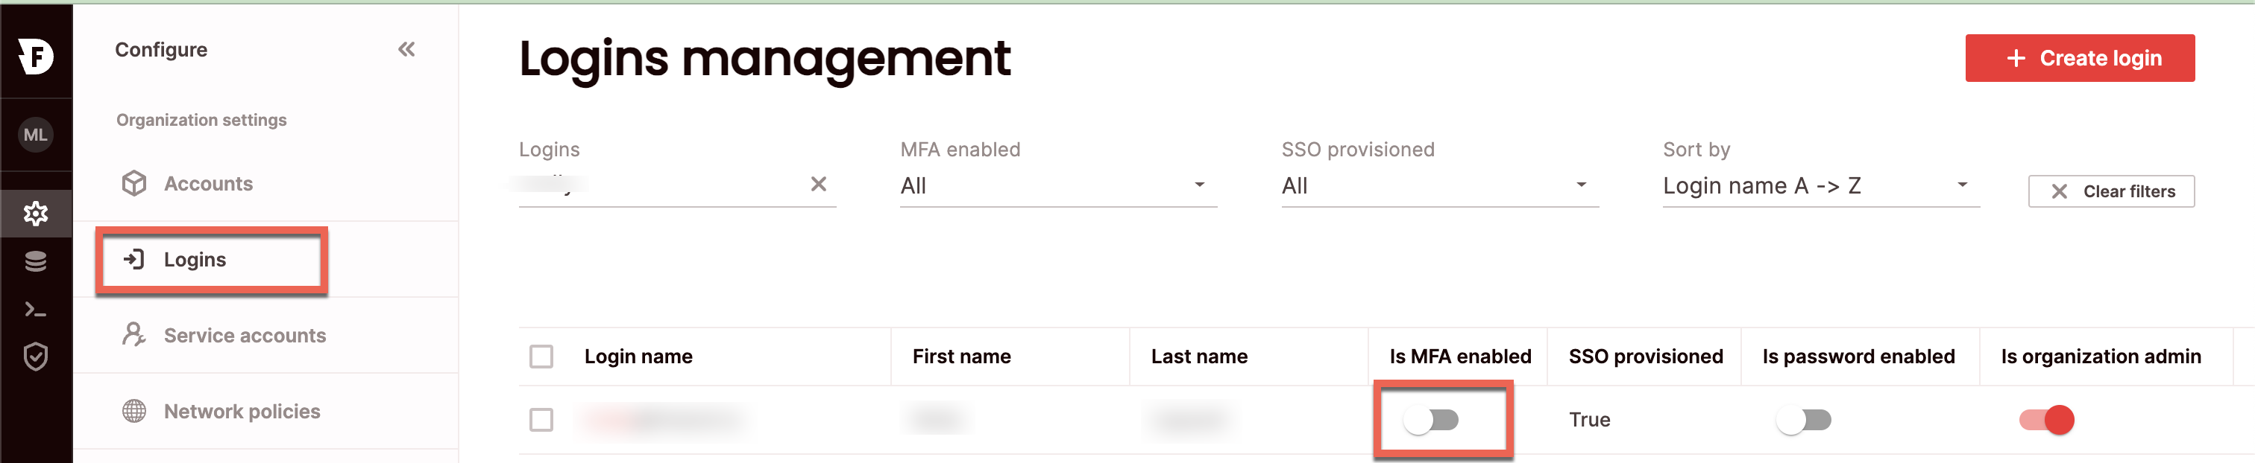Click the shield checkmark icon
The height and width of the screenshot is (463, 2255).
[36, 357]
